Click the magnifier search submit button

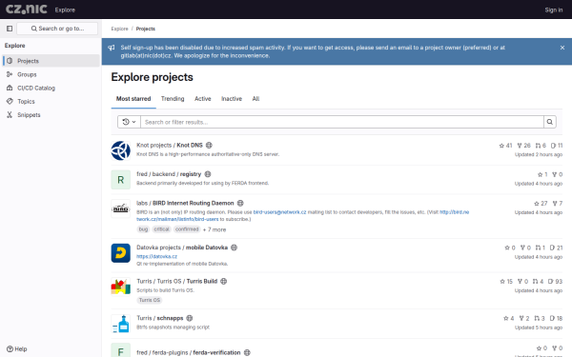click(x=550, y=122)
